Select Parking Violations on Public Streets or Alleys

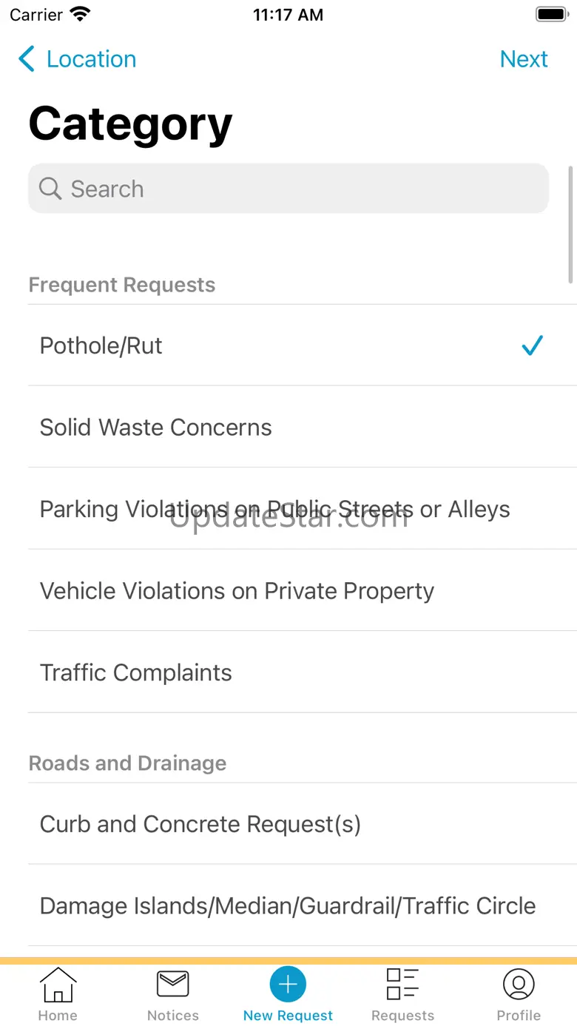point(274,509)
